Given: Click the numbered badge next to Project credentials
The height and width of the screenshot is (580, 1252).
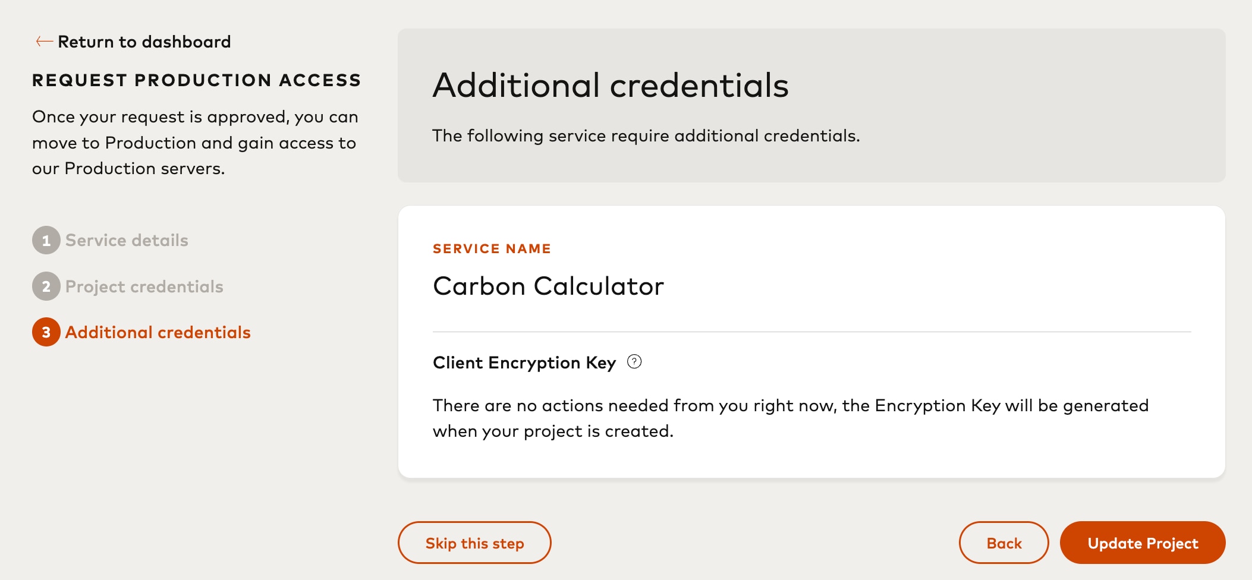Looking at the screenshot, I should coord(46,286).
